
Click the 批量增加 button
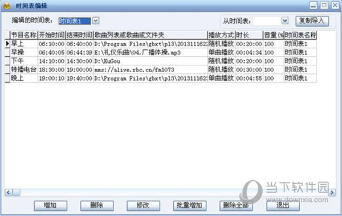click(190, 206)
